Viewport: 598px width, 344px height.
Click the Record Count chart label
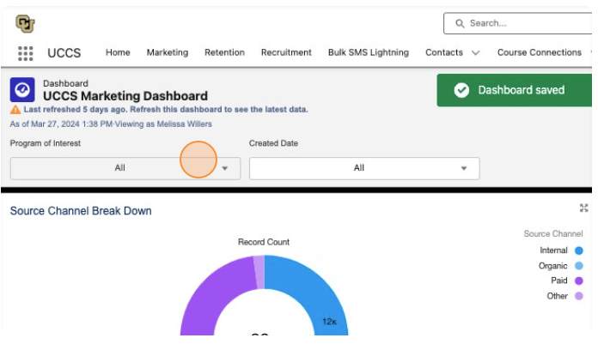point(264,242)
